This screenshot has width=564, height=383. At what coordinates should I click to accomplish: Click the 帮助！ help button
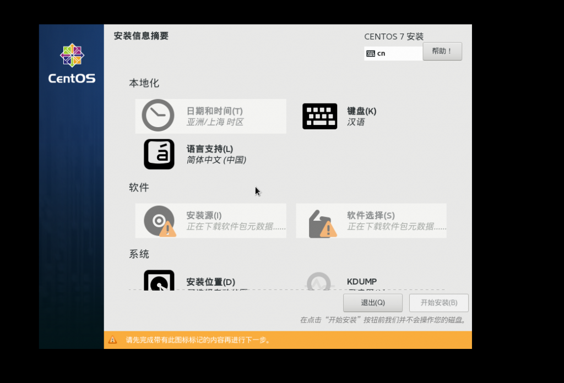[x=442, y=51]
